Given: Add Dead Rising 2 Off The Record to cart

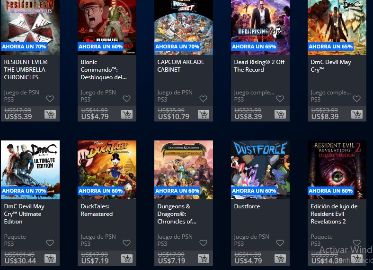Looking at the screenshot, I should (280, 114).
